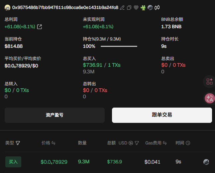This screenshot has width=215, height=173.
Task: Click the average price $0.0₄78929/$0 value
Action: tap(21, 66)
